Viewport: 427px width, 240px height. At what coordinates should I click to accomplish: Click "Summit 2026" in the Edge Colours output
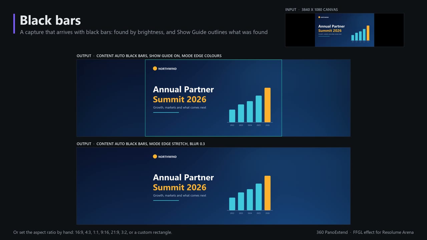point(180,99)
